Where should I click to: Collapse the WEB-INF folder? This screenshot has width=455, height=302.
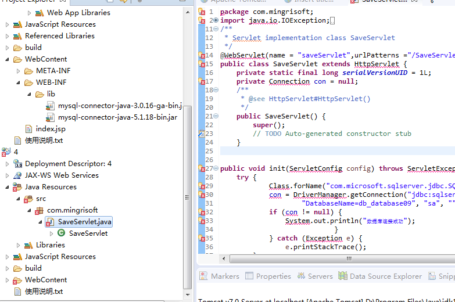tap(18, 82)
